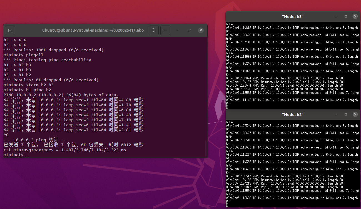
Task: In Node: h3, click ARP "Reply 10.0.0.2 is-at" line
Action: point(284,89)
